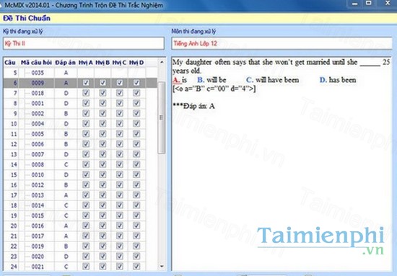The image size is (397, 276).
Task: Click the Đáp án column header
Action: pos(65,63)
